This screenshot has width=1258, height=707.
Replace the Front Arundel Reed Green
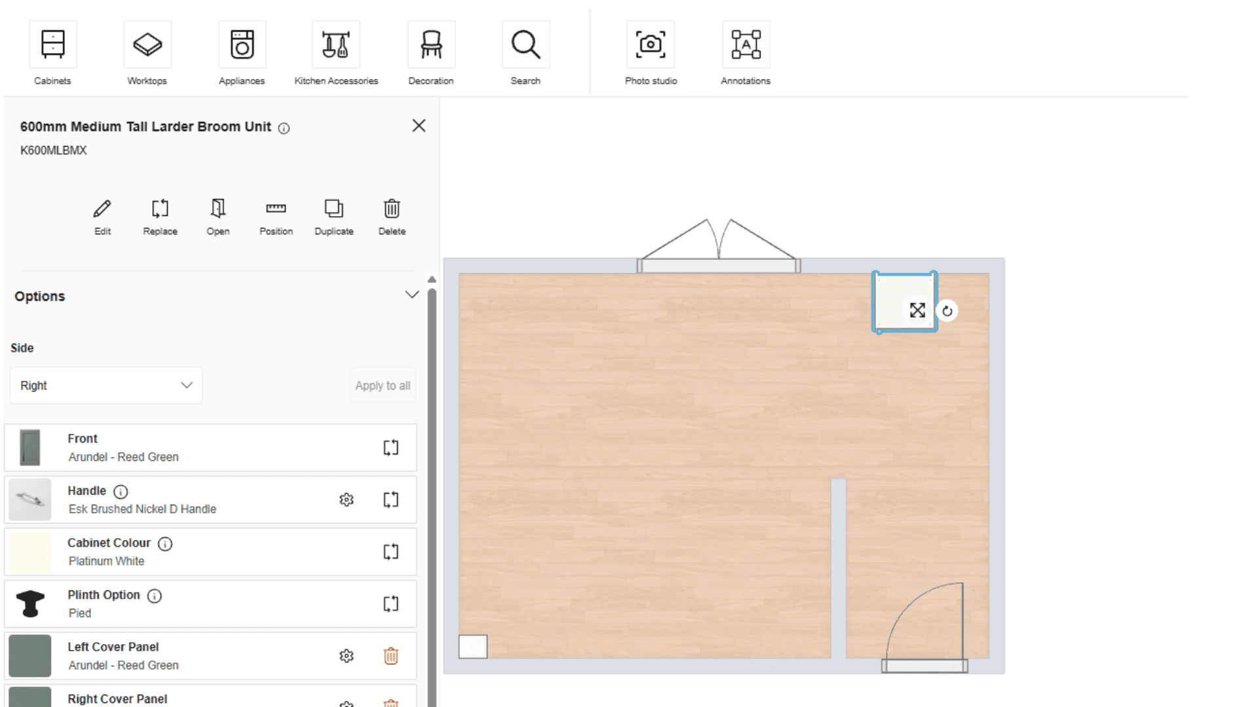tap(391, 448)
